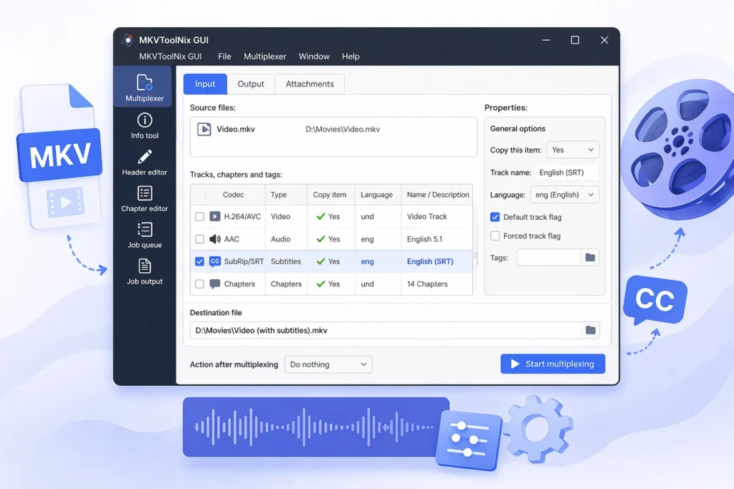Sort tracks by Copy item column header
The width and height of the screenshot is (734, 489).
point(330,195)
